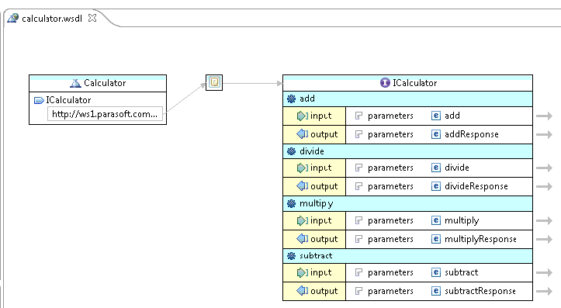Click the element icon next to divide

coord(436,168)
